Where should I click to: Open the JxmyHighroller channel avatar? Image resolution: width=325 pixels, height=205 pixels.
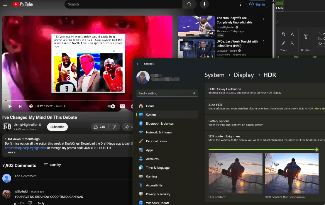tap(7, 127)
